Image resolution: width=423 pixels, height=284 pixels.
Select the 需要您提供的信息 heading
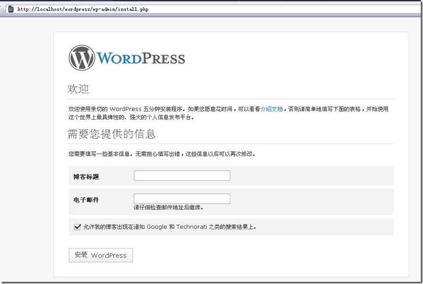click(x=111, y=134)
